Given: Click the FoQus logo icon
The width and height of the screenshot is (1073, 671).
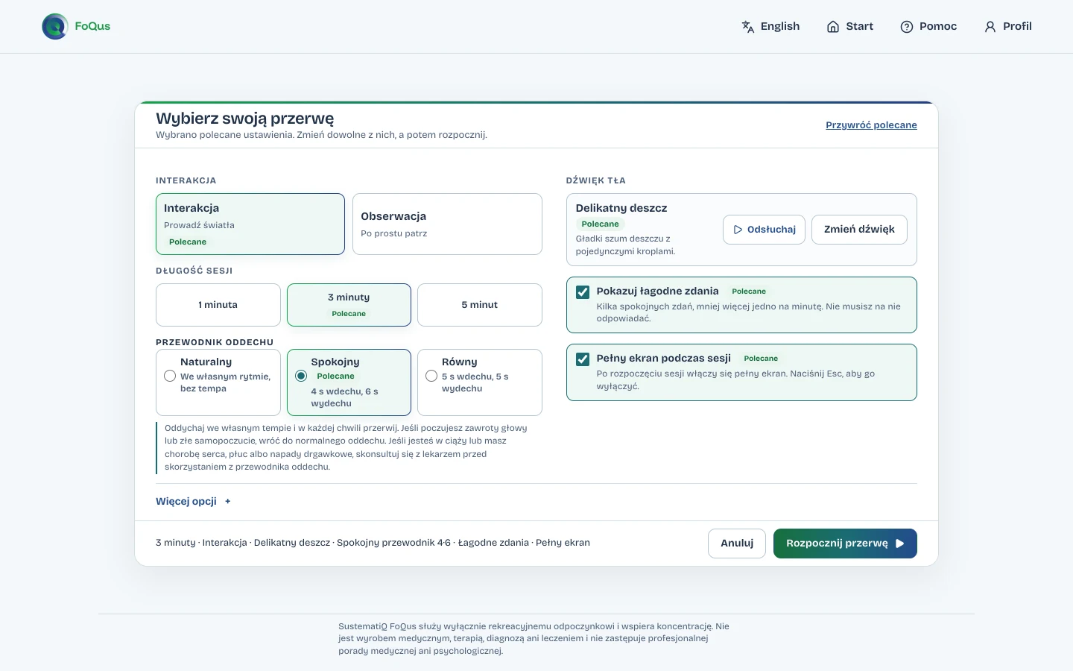Looking at the screenshot, I should 55,26.
